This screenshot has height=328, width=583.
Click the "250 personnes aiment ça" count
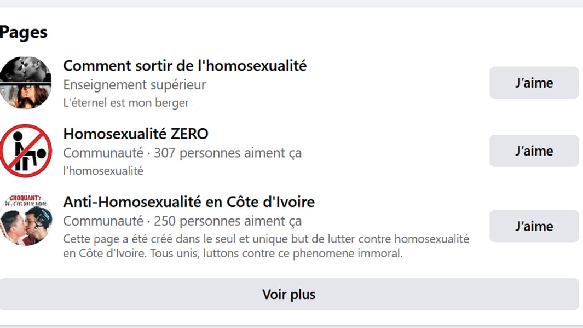[x=228, y=221]
